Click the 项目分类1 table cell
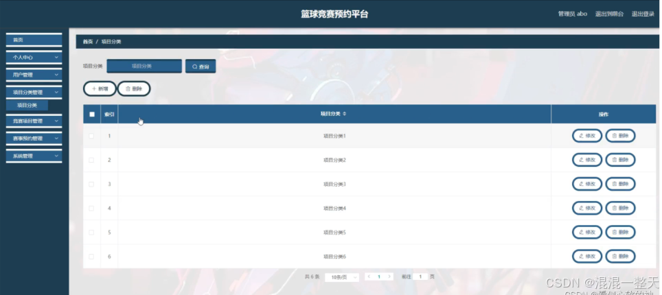 (x=334, y=136)
